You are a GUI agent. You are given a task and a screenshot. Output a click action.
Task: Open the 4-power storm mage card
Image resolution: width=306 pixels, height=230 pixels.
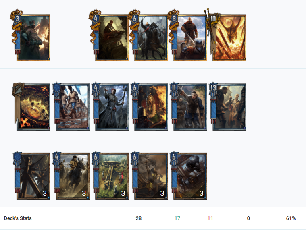click(110, 106)
